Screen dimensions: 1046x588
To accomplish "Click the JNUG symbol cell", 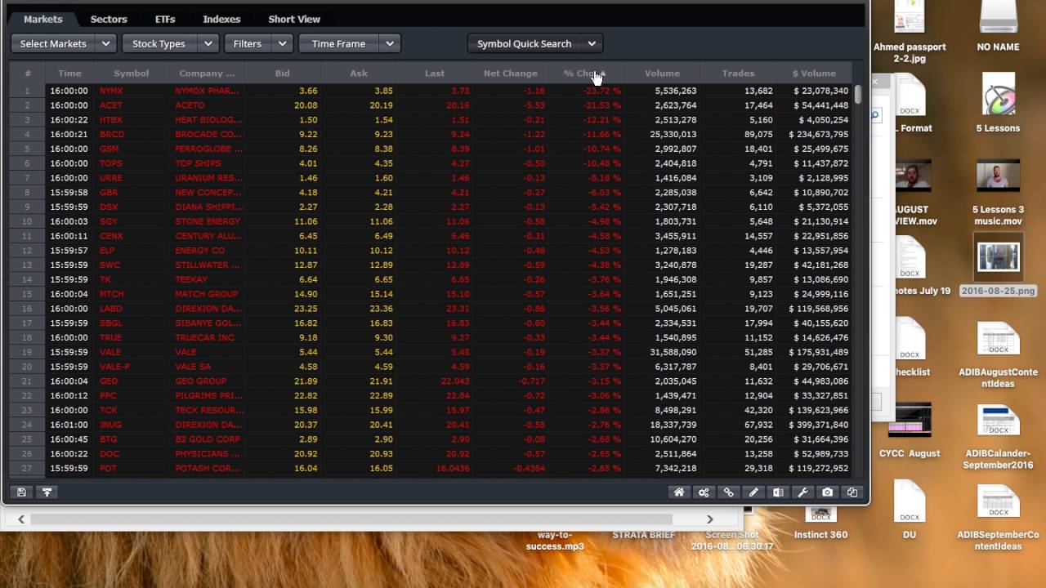I will tap(110, 425).
